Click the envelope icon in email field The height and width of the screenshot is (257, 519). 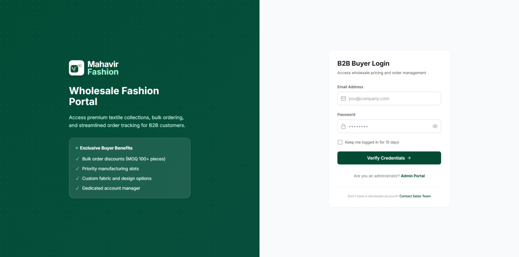[343, 99]
